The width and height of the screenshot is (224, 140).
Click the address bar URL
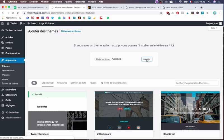60,13
